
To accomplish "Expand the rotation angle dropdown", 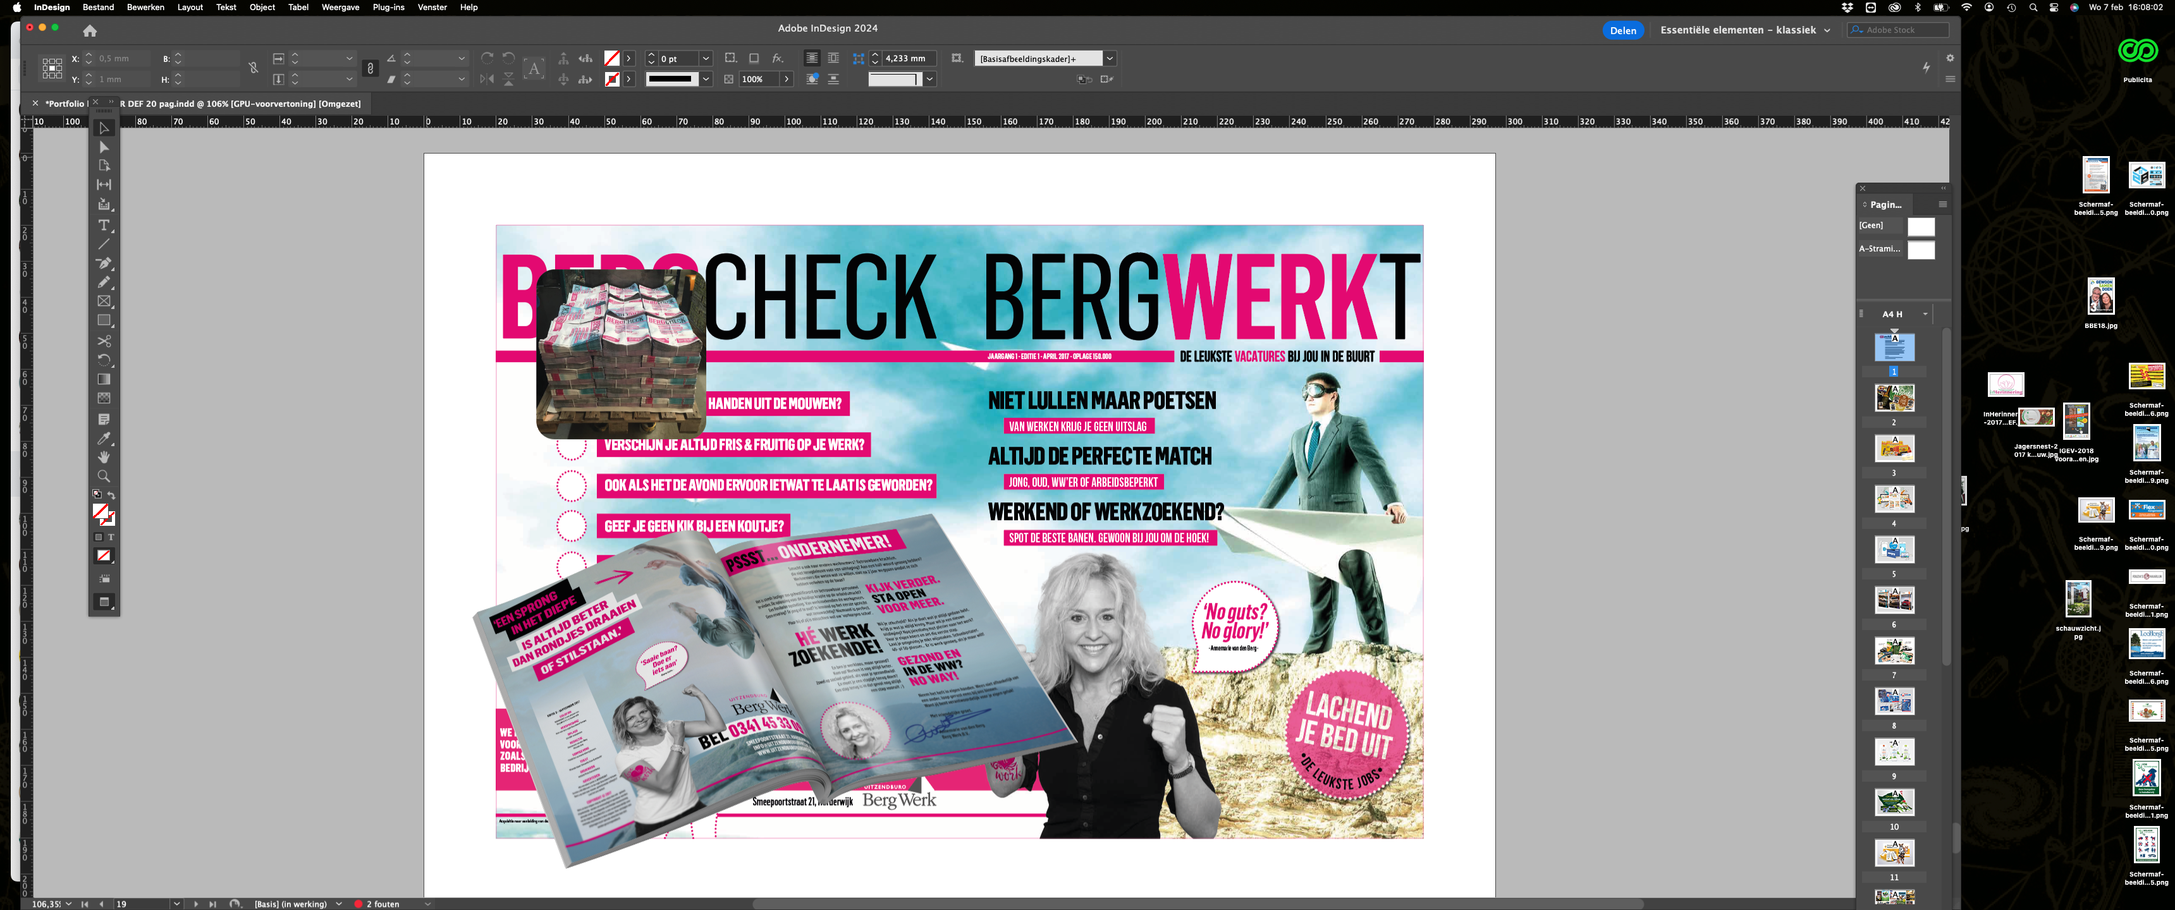I will pyautogui.click(x=462, y=58).
